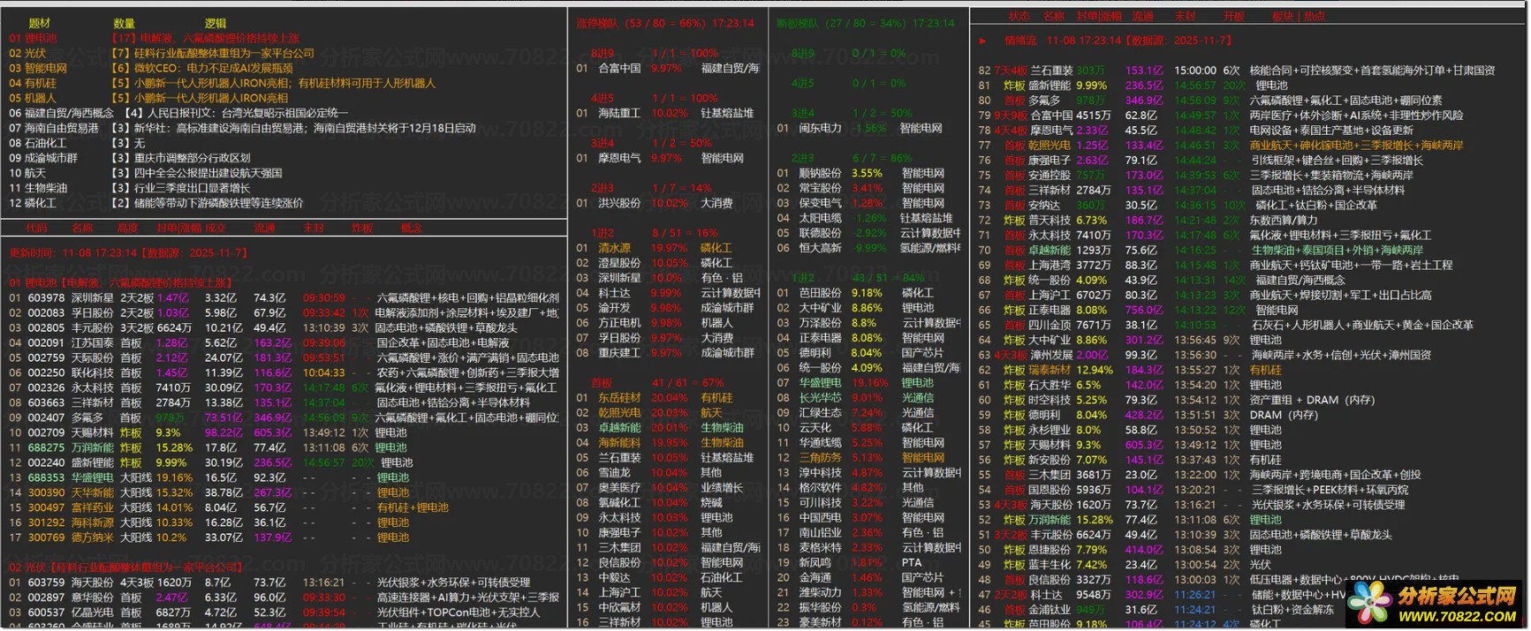Select theme row 08 石油化工
The image size is (1531, 631).
[77, 144]
